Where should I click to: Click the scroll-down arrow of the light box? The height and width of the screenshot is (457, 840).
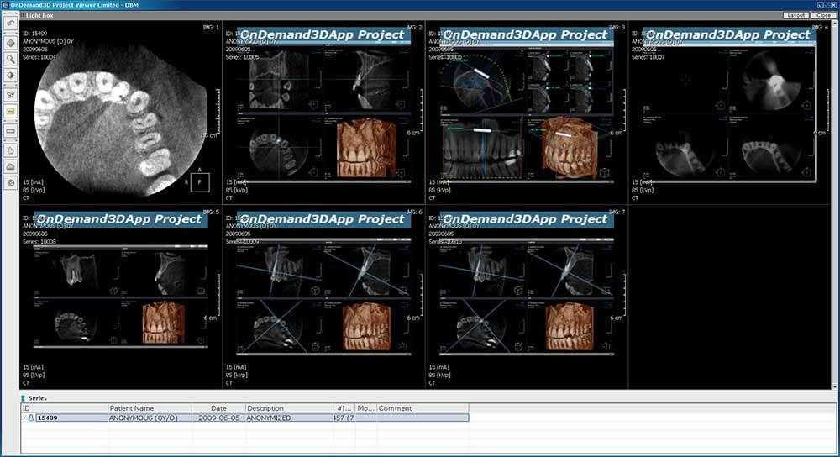pos(835,386)
